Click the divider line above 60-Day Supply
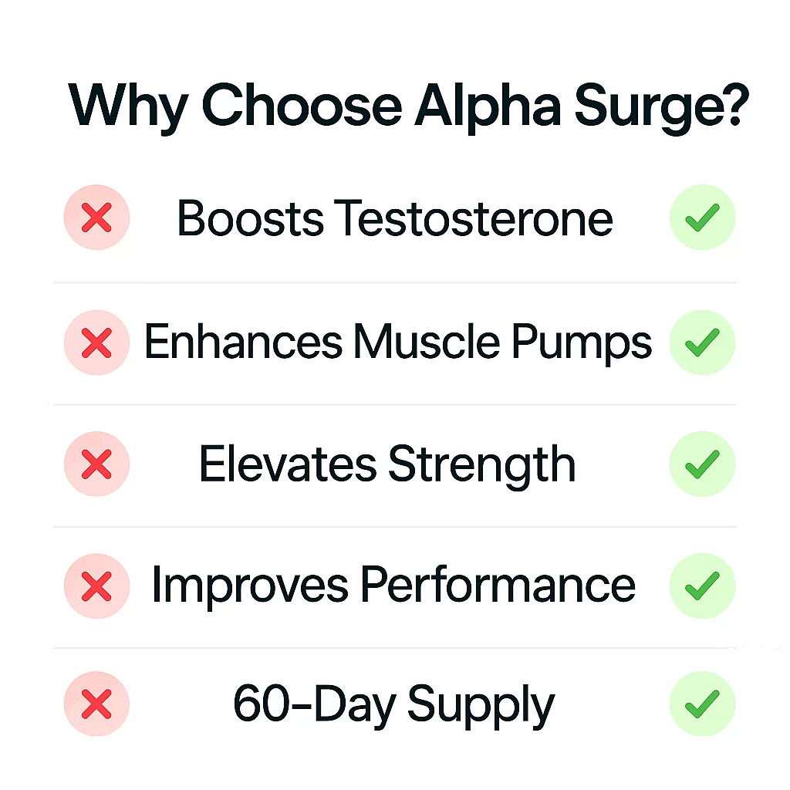Viewport: 790px width, 790px height. click(x=395, y=648)
